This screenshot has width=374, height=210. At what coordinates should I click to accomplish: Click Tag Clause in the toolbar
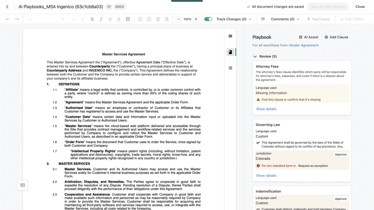[x=319, y=19]
